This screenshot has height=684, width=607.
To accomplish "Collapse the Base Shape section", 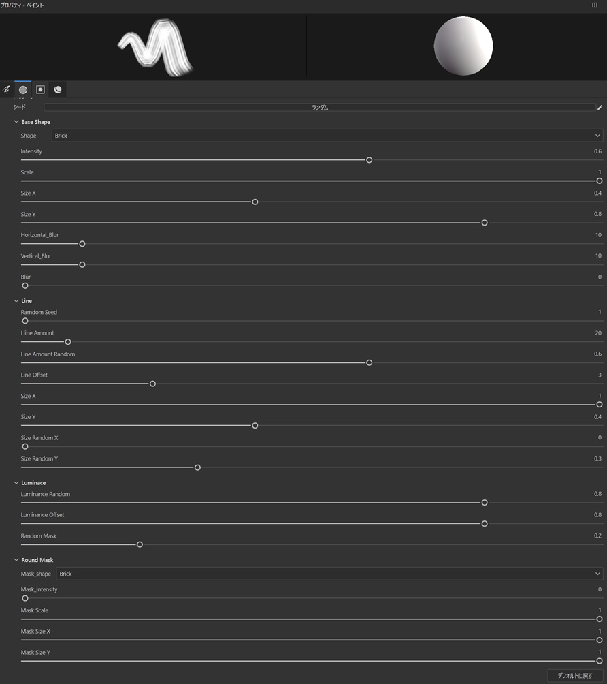I will pos(16,121).
